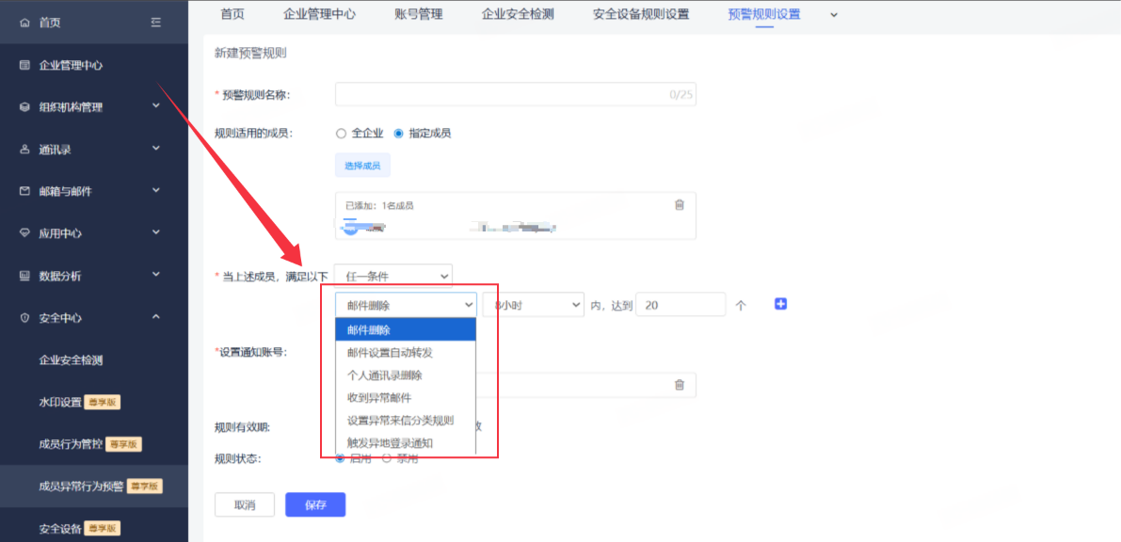This screenshot has height=542, width=1121.
Task: Expand the 组织机构管理 menu
Action: tap(156, 107)
